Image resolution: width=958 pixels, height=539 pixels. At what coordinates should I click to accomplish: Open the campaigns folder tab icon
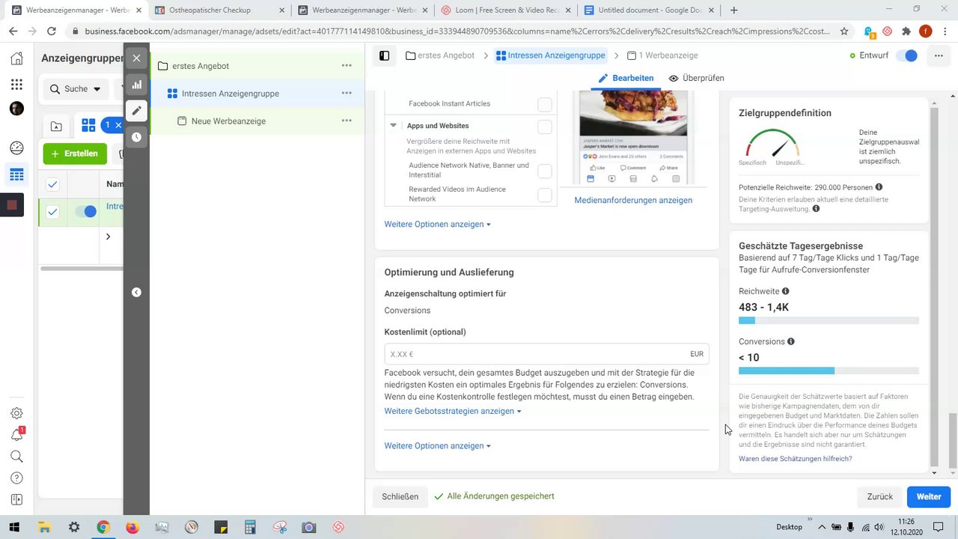click(56, 126)
